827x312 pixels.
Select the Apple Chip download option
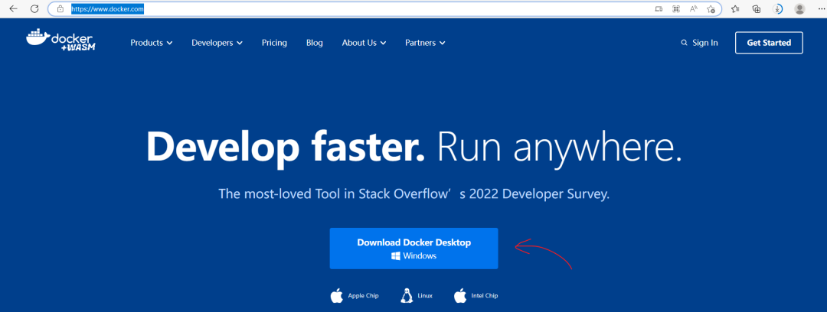coord(355,296)
